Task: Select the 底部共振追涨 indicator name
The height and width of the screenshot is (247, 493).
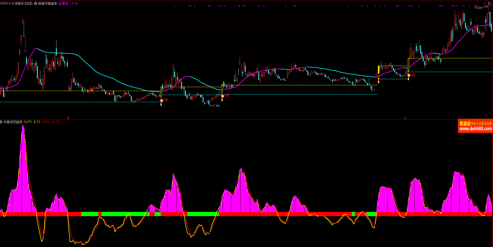Action: [48, 3]
